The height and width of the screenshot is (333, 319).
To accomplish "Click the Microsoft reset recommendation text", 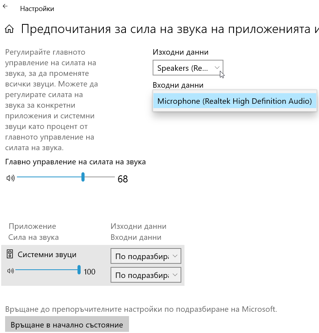I will pyautogui.click(x=141, y=309).
